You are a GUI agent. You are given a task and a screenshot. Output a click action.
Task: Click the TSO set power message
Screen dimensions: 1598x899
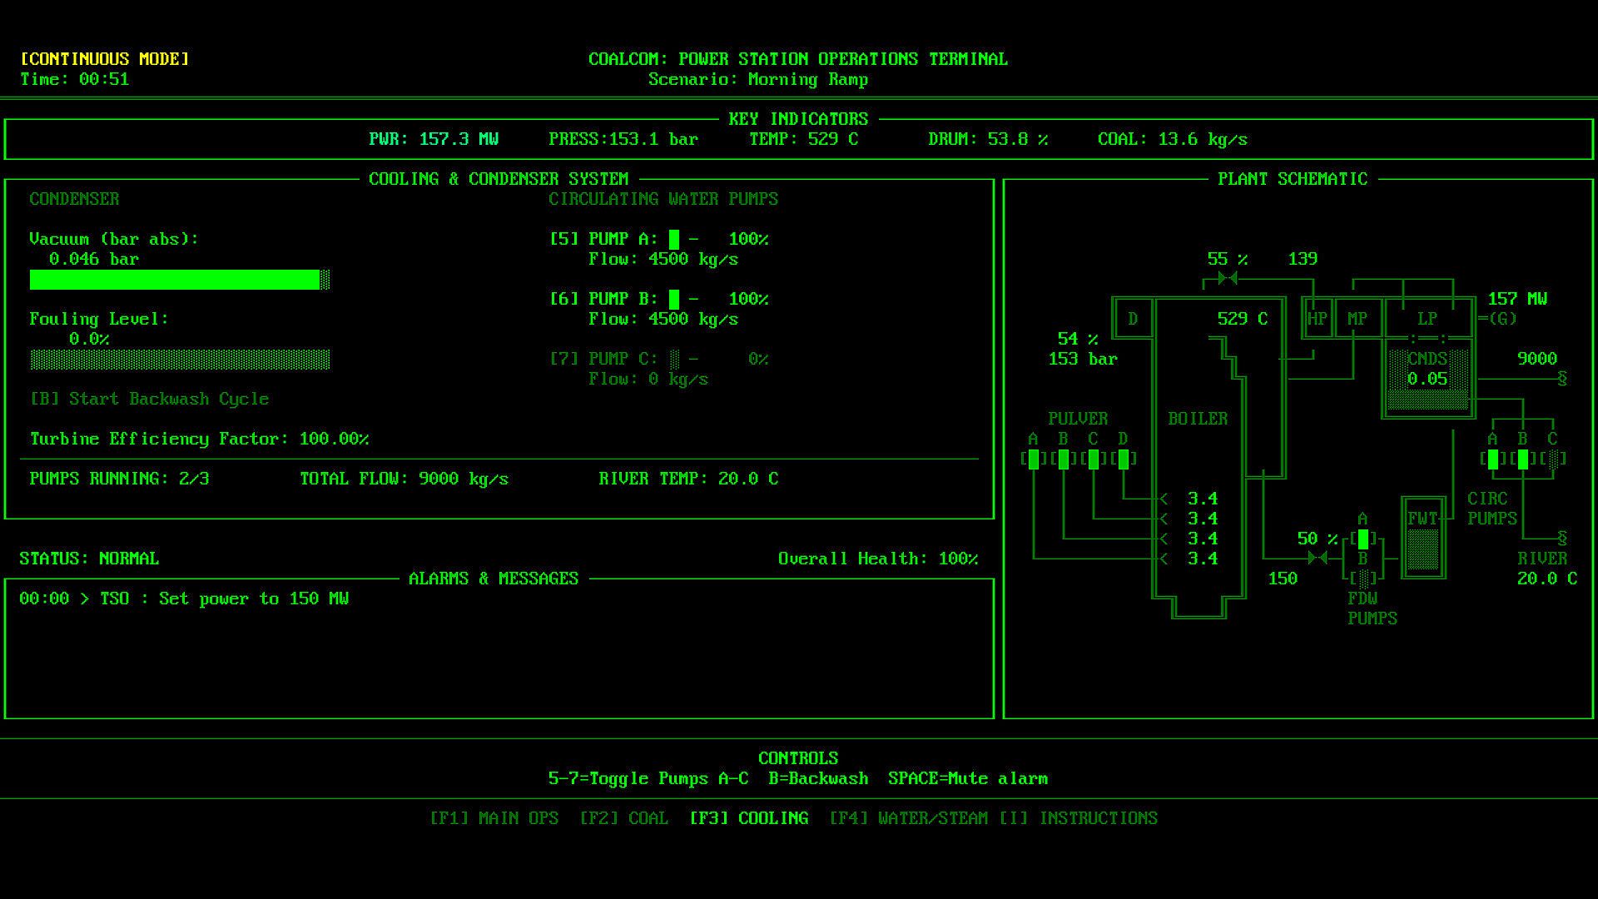coord(184,599)
